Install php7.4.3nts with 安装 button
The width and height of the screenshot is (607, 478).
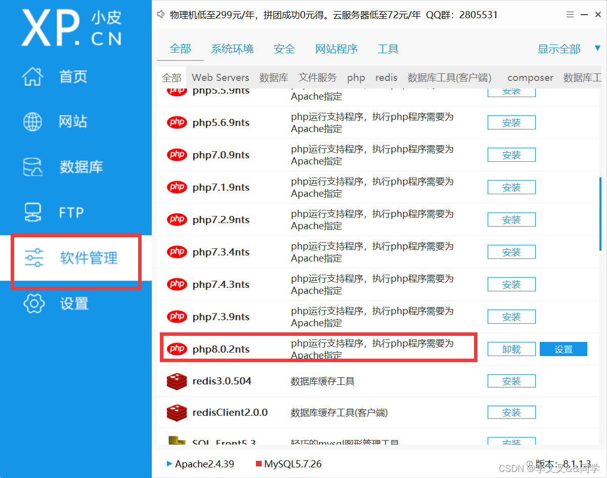[511, 284]
